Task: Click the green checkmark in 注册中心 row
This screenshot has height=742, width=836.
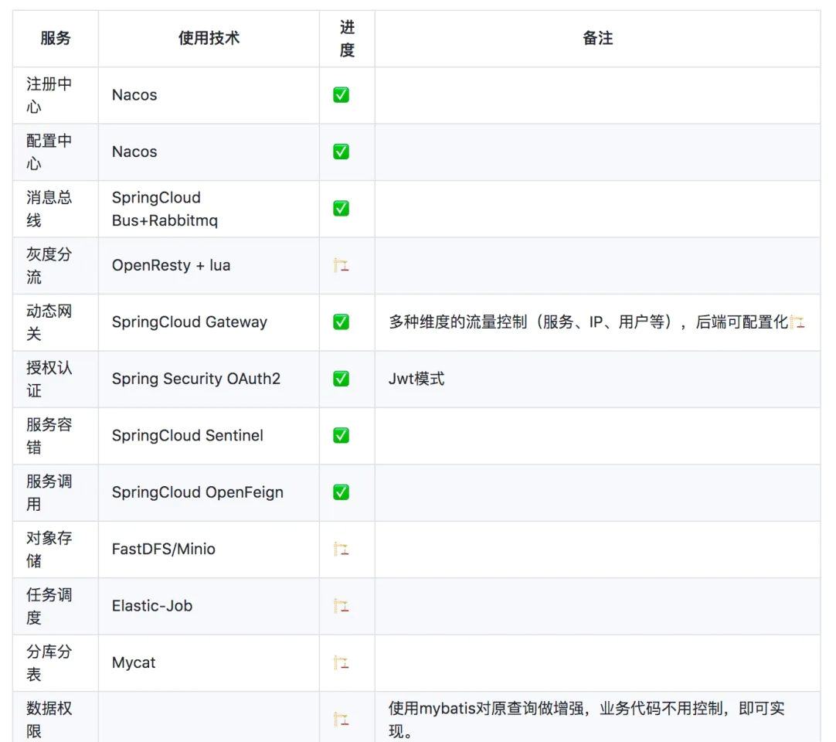Action: point(342,95)
